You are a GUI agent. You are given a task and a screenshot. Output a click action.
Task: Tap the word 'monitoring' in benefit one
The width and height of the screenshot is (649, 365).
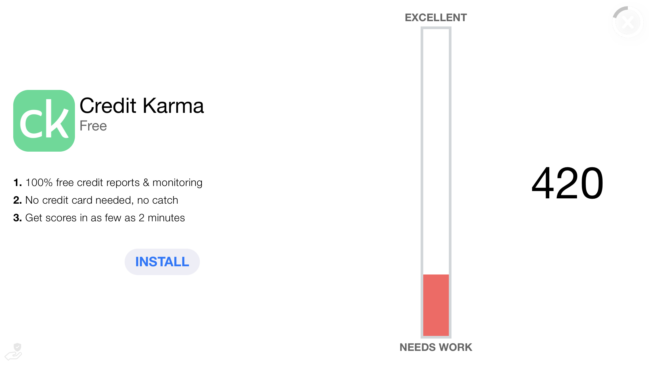177,183
